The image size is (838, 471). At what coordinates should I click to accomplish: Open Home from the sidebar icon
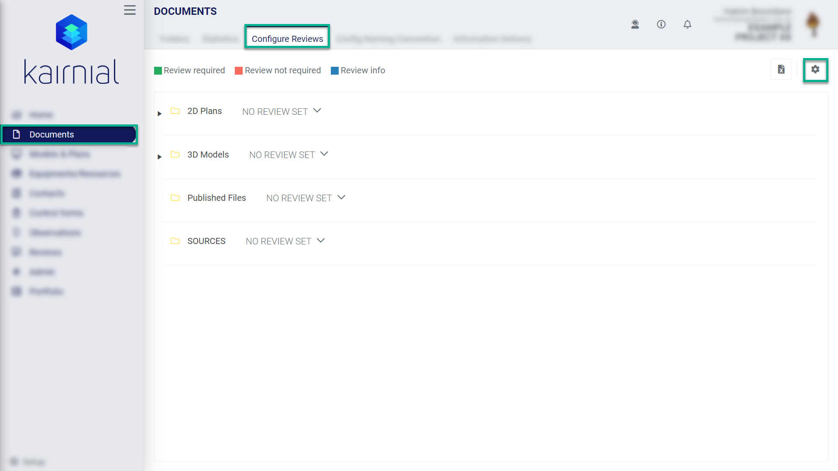pyautogui.click(x=16, y=114)
